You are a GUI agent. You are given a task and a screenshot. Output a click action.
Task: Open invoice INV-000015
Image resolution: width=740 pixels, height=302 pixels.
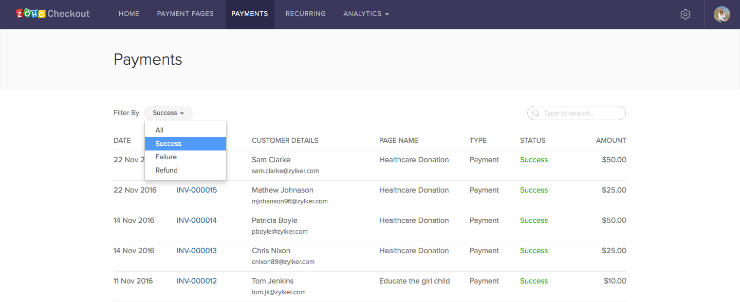[197, 190]
